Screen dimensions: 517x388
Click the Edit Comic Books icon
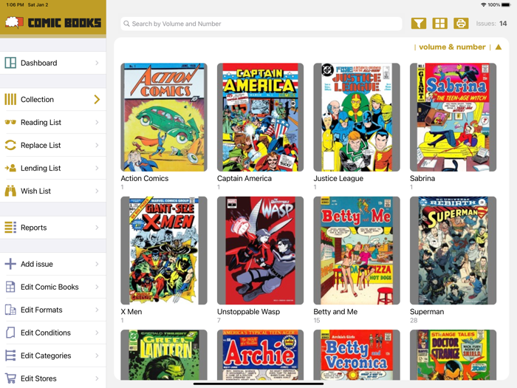click(10, 287)
